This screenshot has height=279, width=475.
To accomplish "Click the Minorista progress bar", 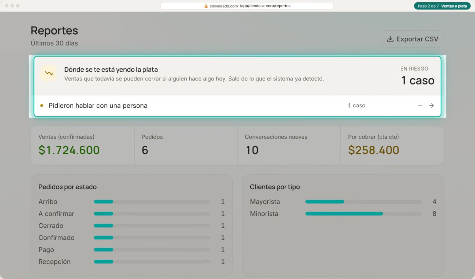I will 363,213.
